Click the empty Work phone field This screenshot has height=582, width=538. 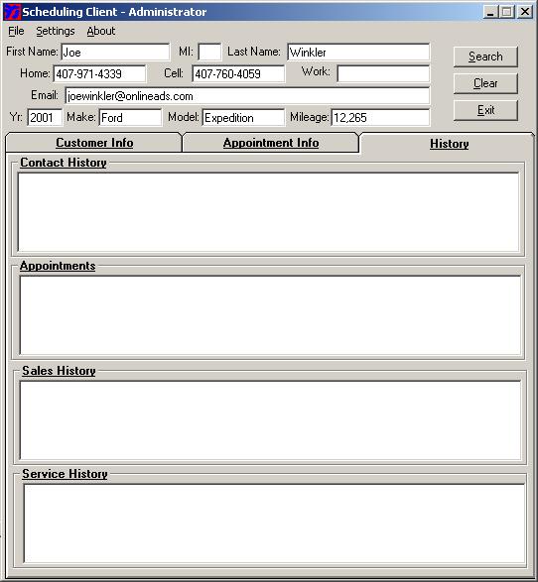click(x=383, y=73)
